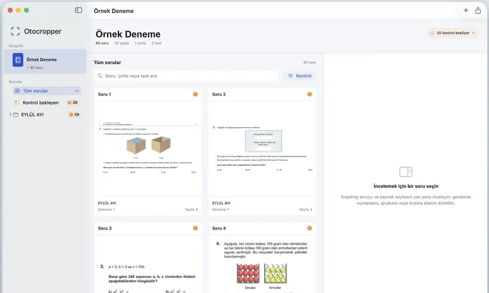This screenshot has width=489, height=293.
Task: Click the 20 badge beside EYLÜL AYI
Action: point(74,115)
